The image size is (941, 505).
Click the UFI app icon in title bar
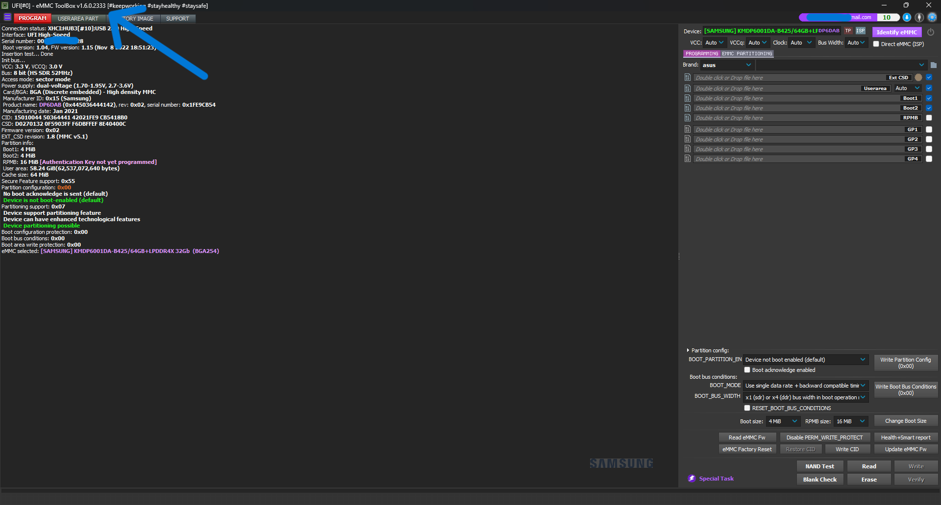pyautogui.click(x=5, y=5)
